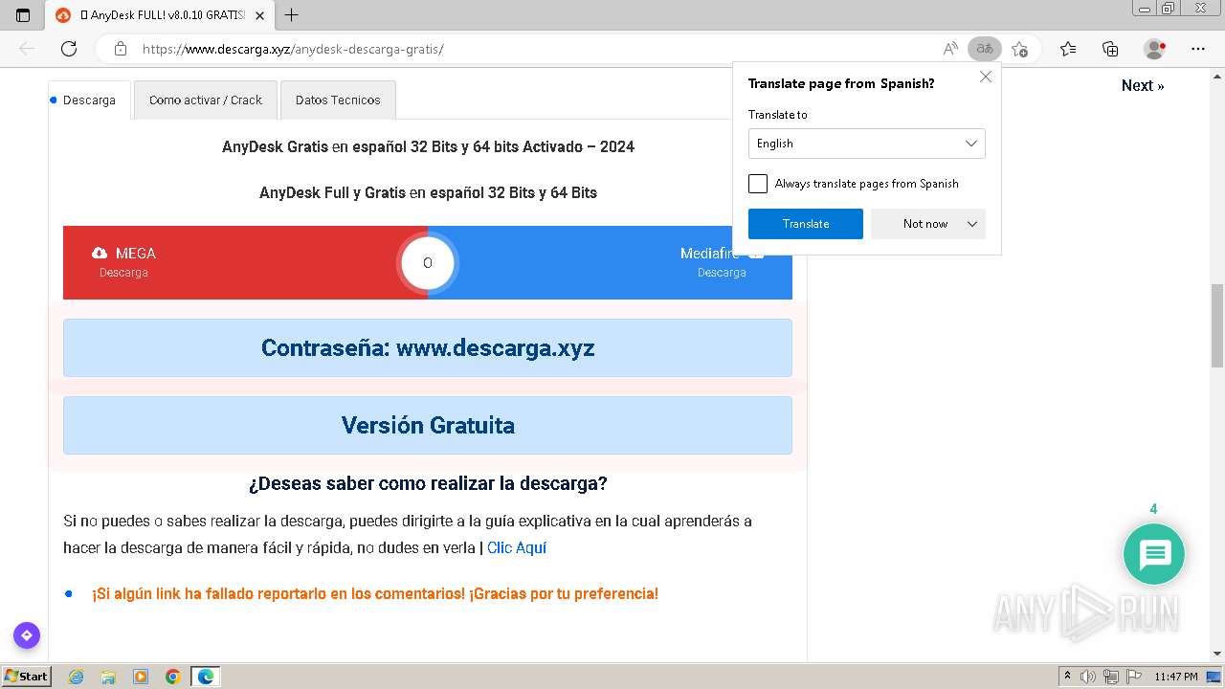This screenshot has width=1225, height=689.
Task: Close the translate popup
Action: coord(986,77)
